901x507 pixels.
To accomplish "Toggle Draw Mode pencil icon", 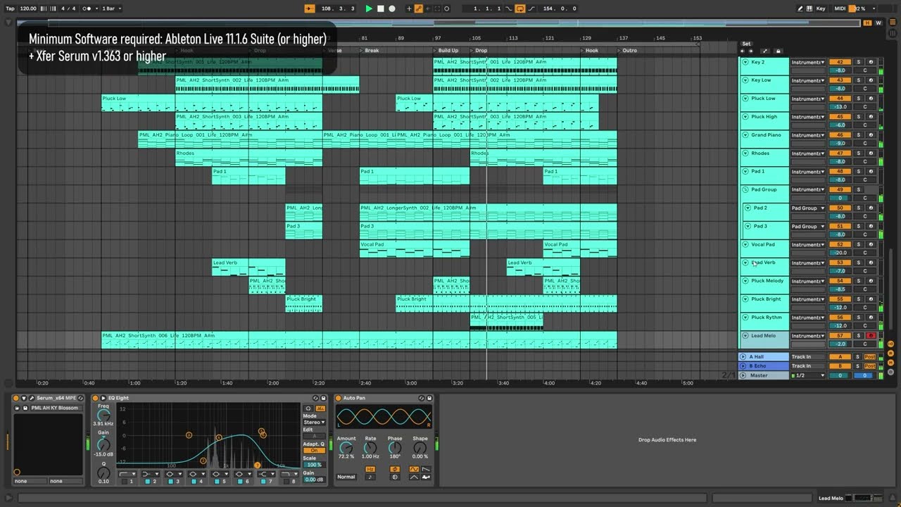I will point(800,8).
